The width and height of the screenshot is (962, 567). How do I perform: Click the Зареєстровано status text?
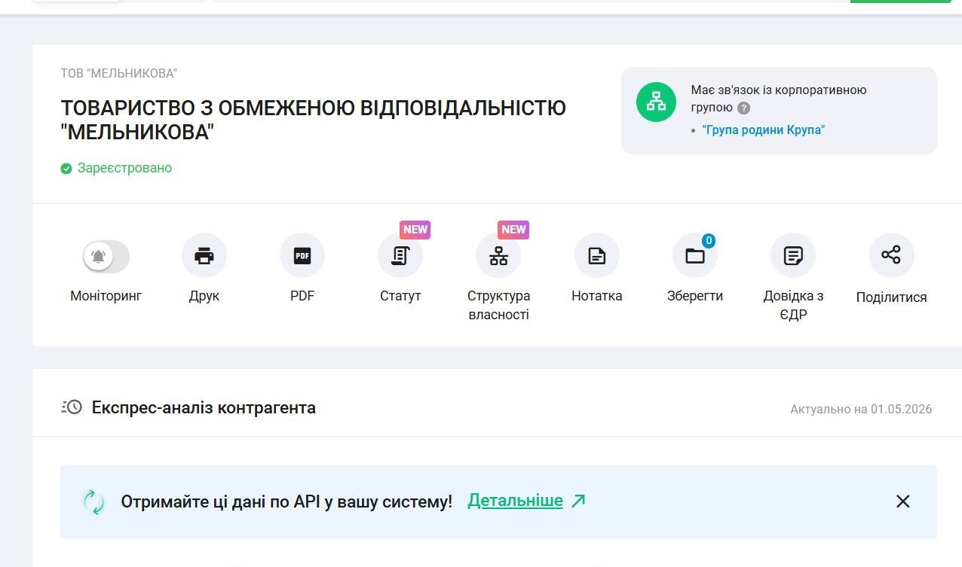(x=124, y=168)
